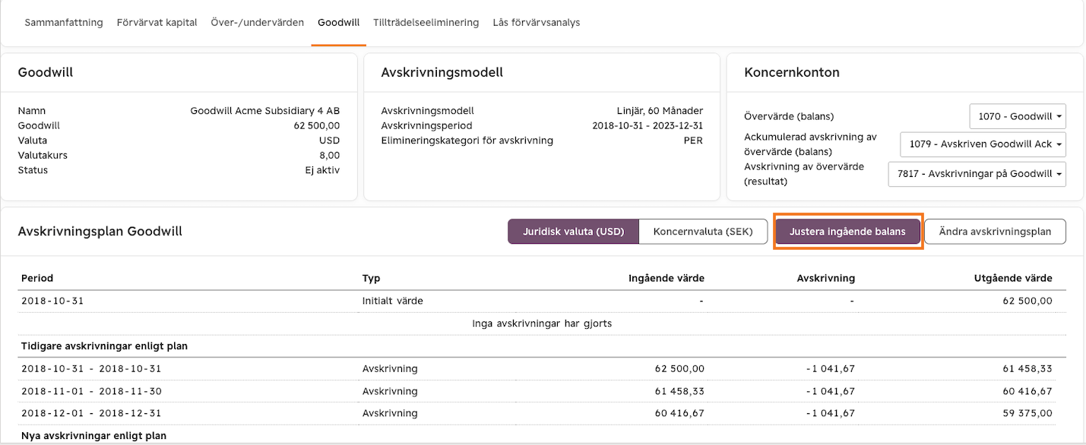Click Ändra avskrivningsplan button
Screen dimensions: 1086x445
995,232
